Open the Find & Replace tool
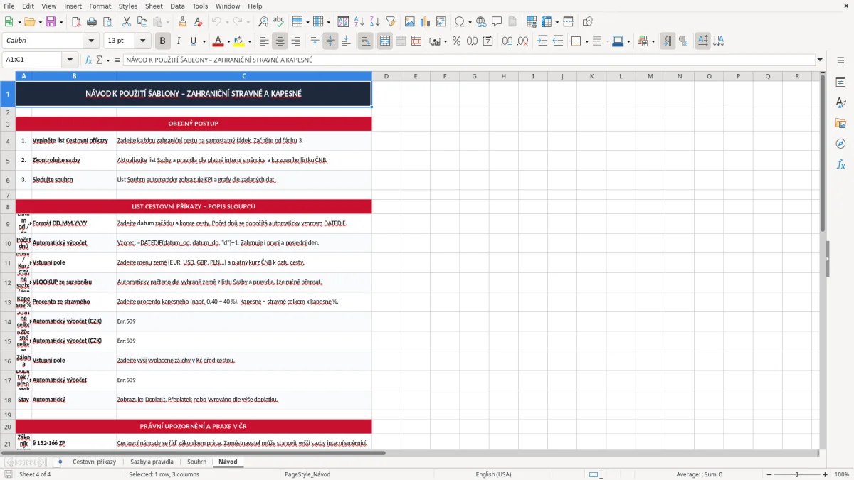Viewport: 854px width, 480px height. [263, 22]
